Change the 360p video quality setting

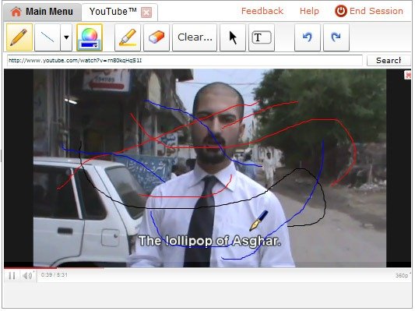pyautogui.click(x=403, y=275)
